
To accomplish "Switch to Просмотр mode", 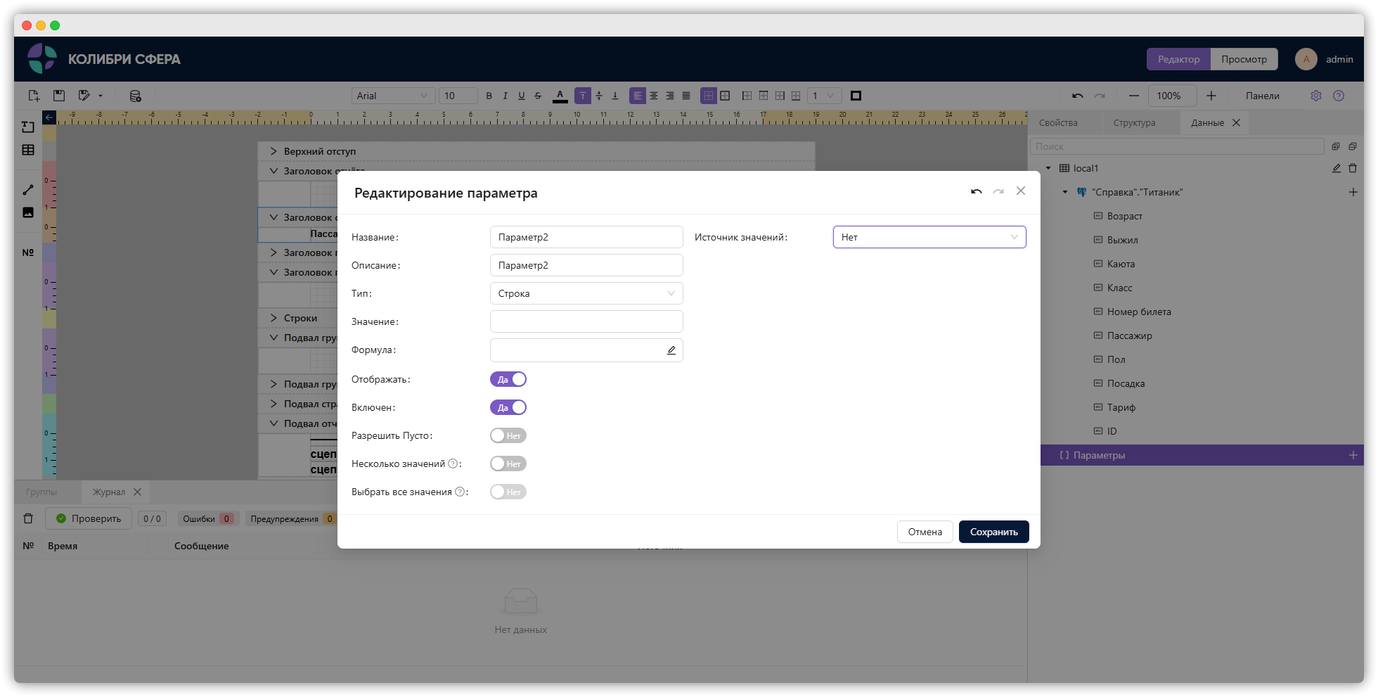I will pos(1244,59).
